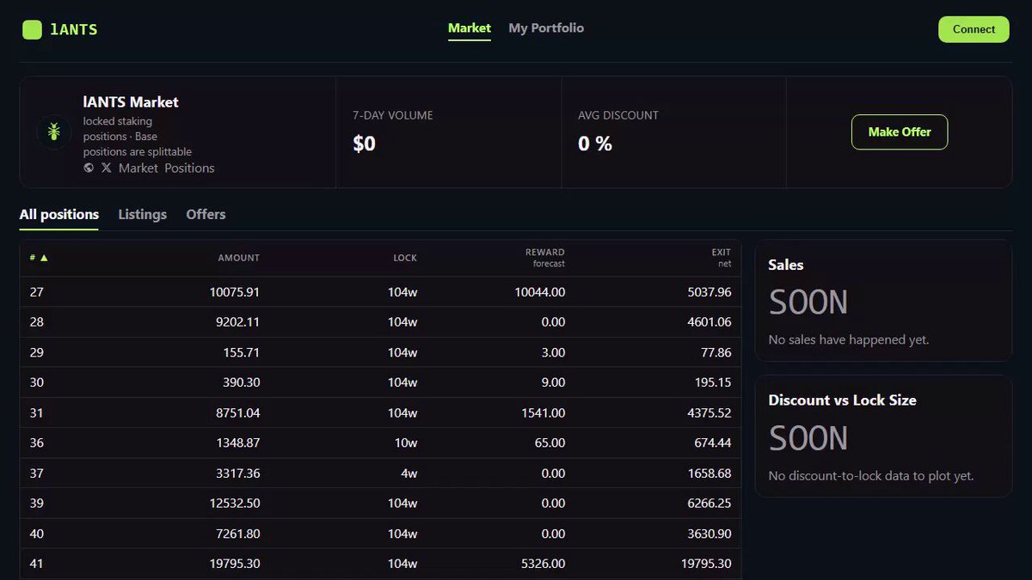The image size is (1032, 580).
Task: Sort by the LOCK column header
Action: (405, 258)
